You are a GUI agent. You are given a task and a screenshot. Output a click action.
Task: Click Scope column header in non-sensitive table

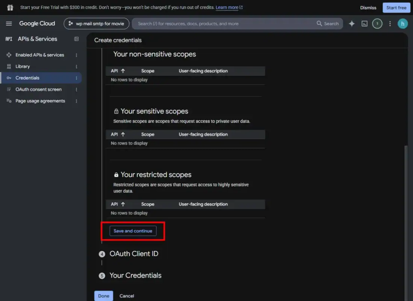coord(147,71)
